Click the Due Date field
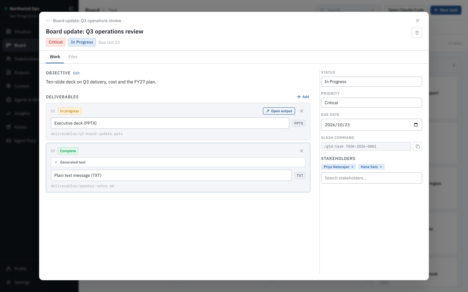 371,125
